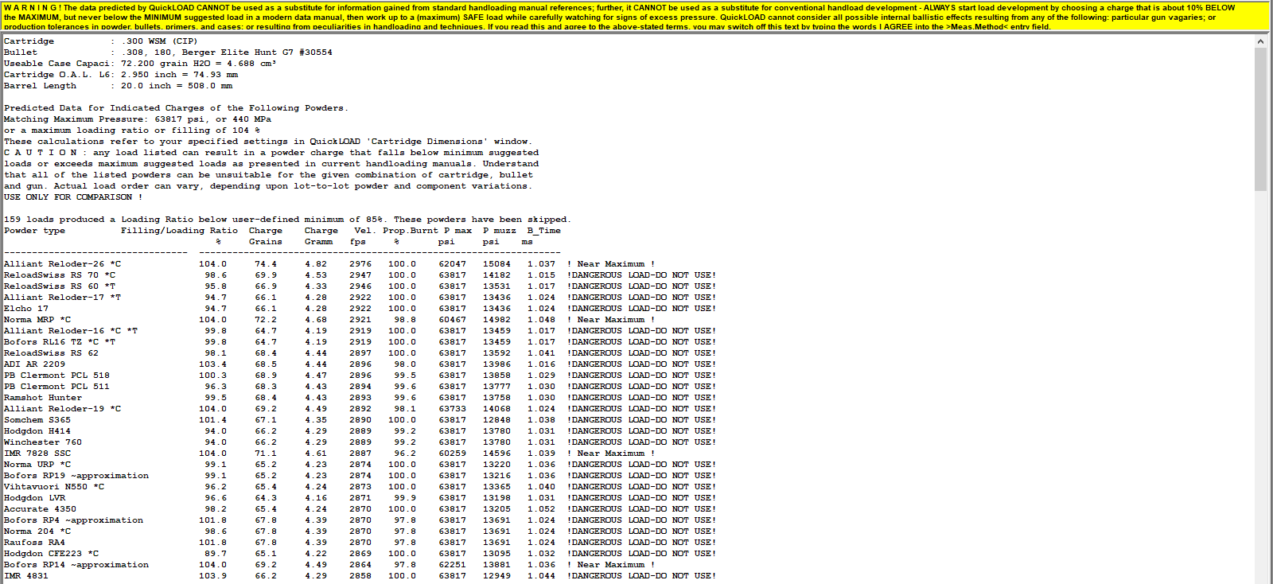Click the 62047 P max value
1273x584 pixels.
[452, 264]
